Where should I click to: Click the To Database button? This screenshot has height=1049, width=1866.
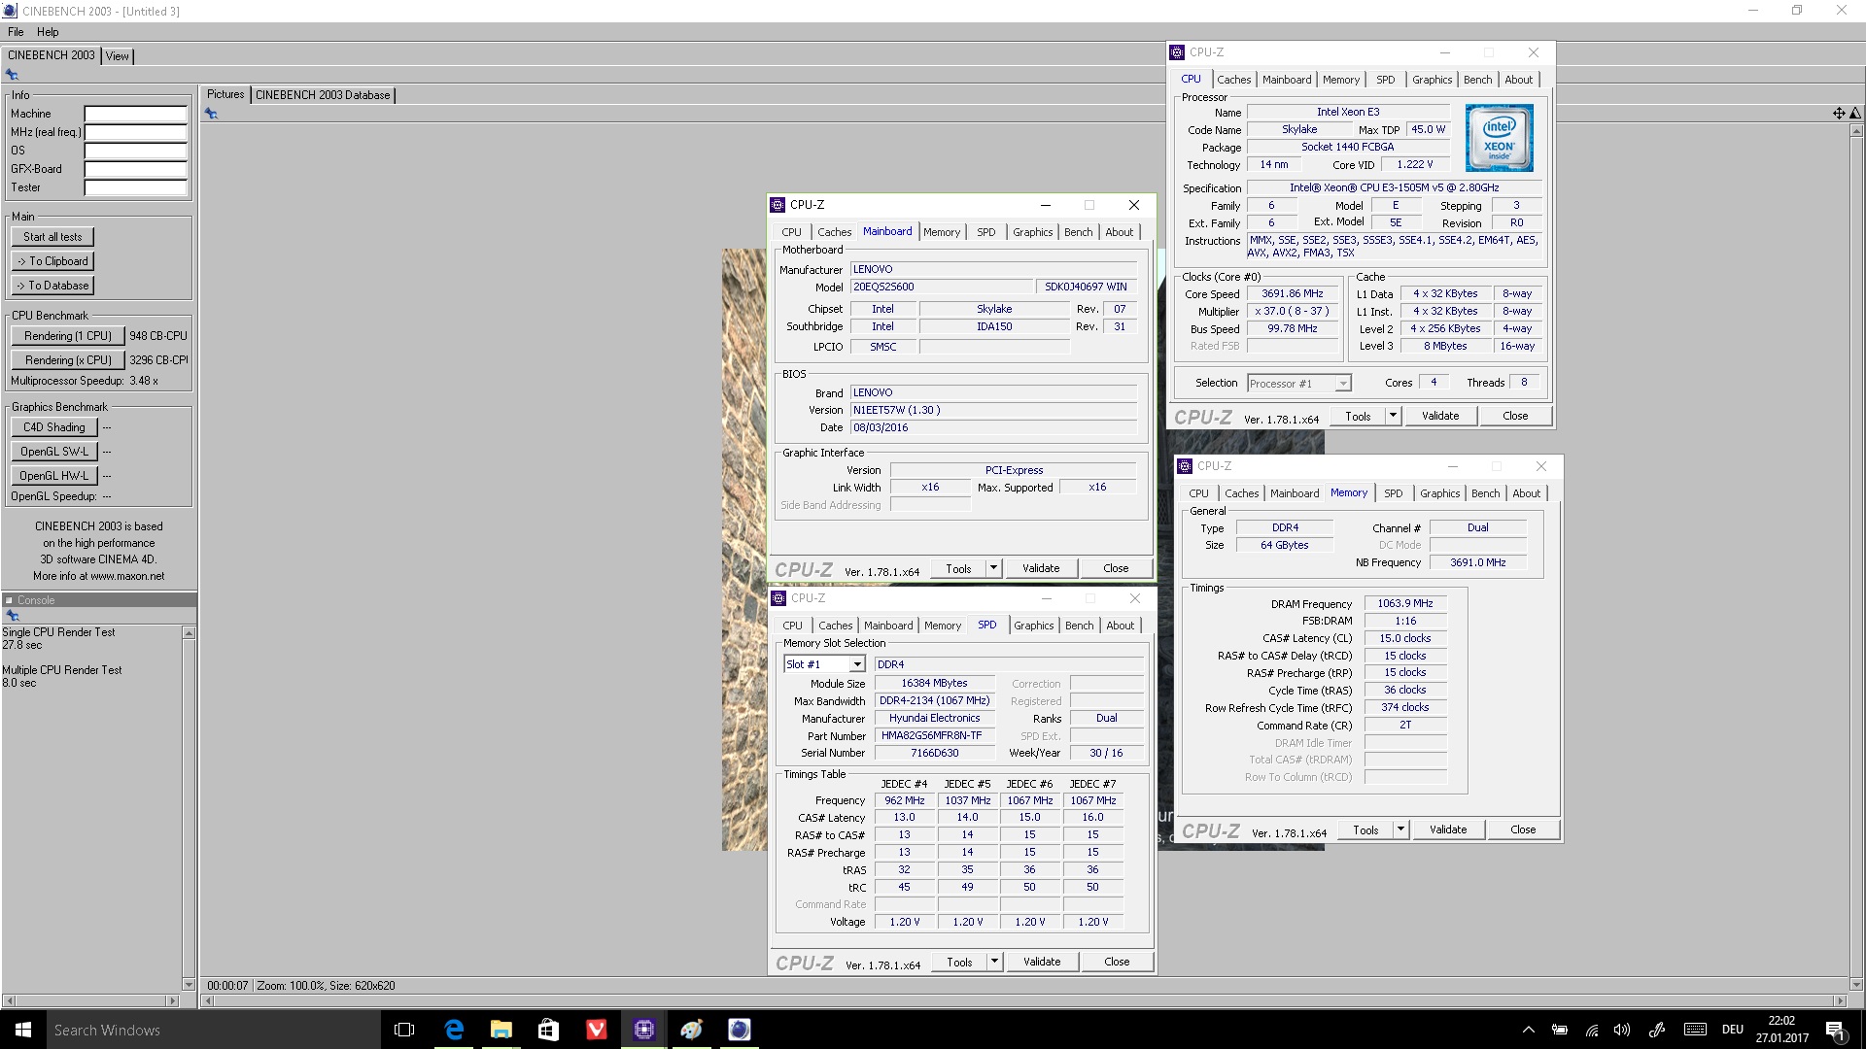pos(52,286)
